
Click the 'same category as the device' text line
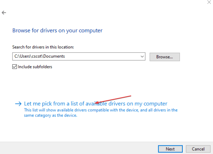click(51, 115)
